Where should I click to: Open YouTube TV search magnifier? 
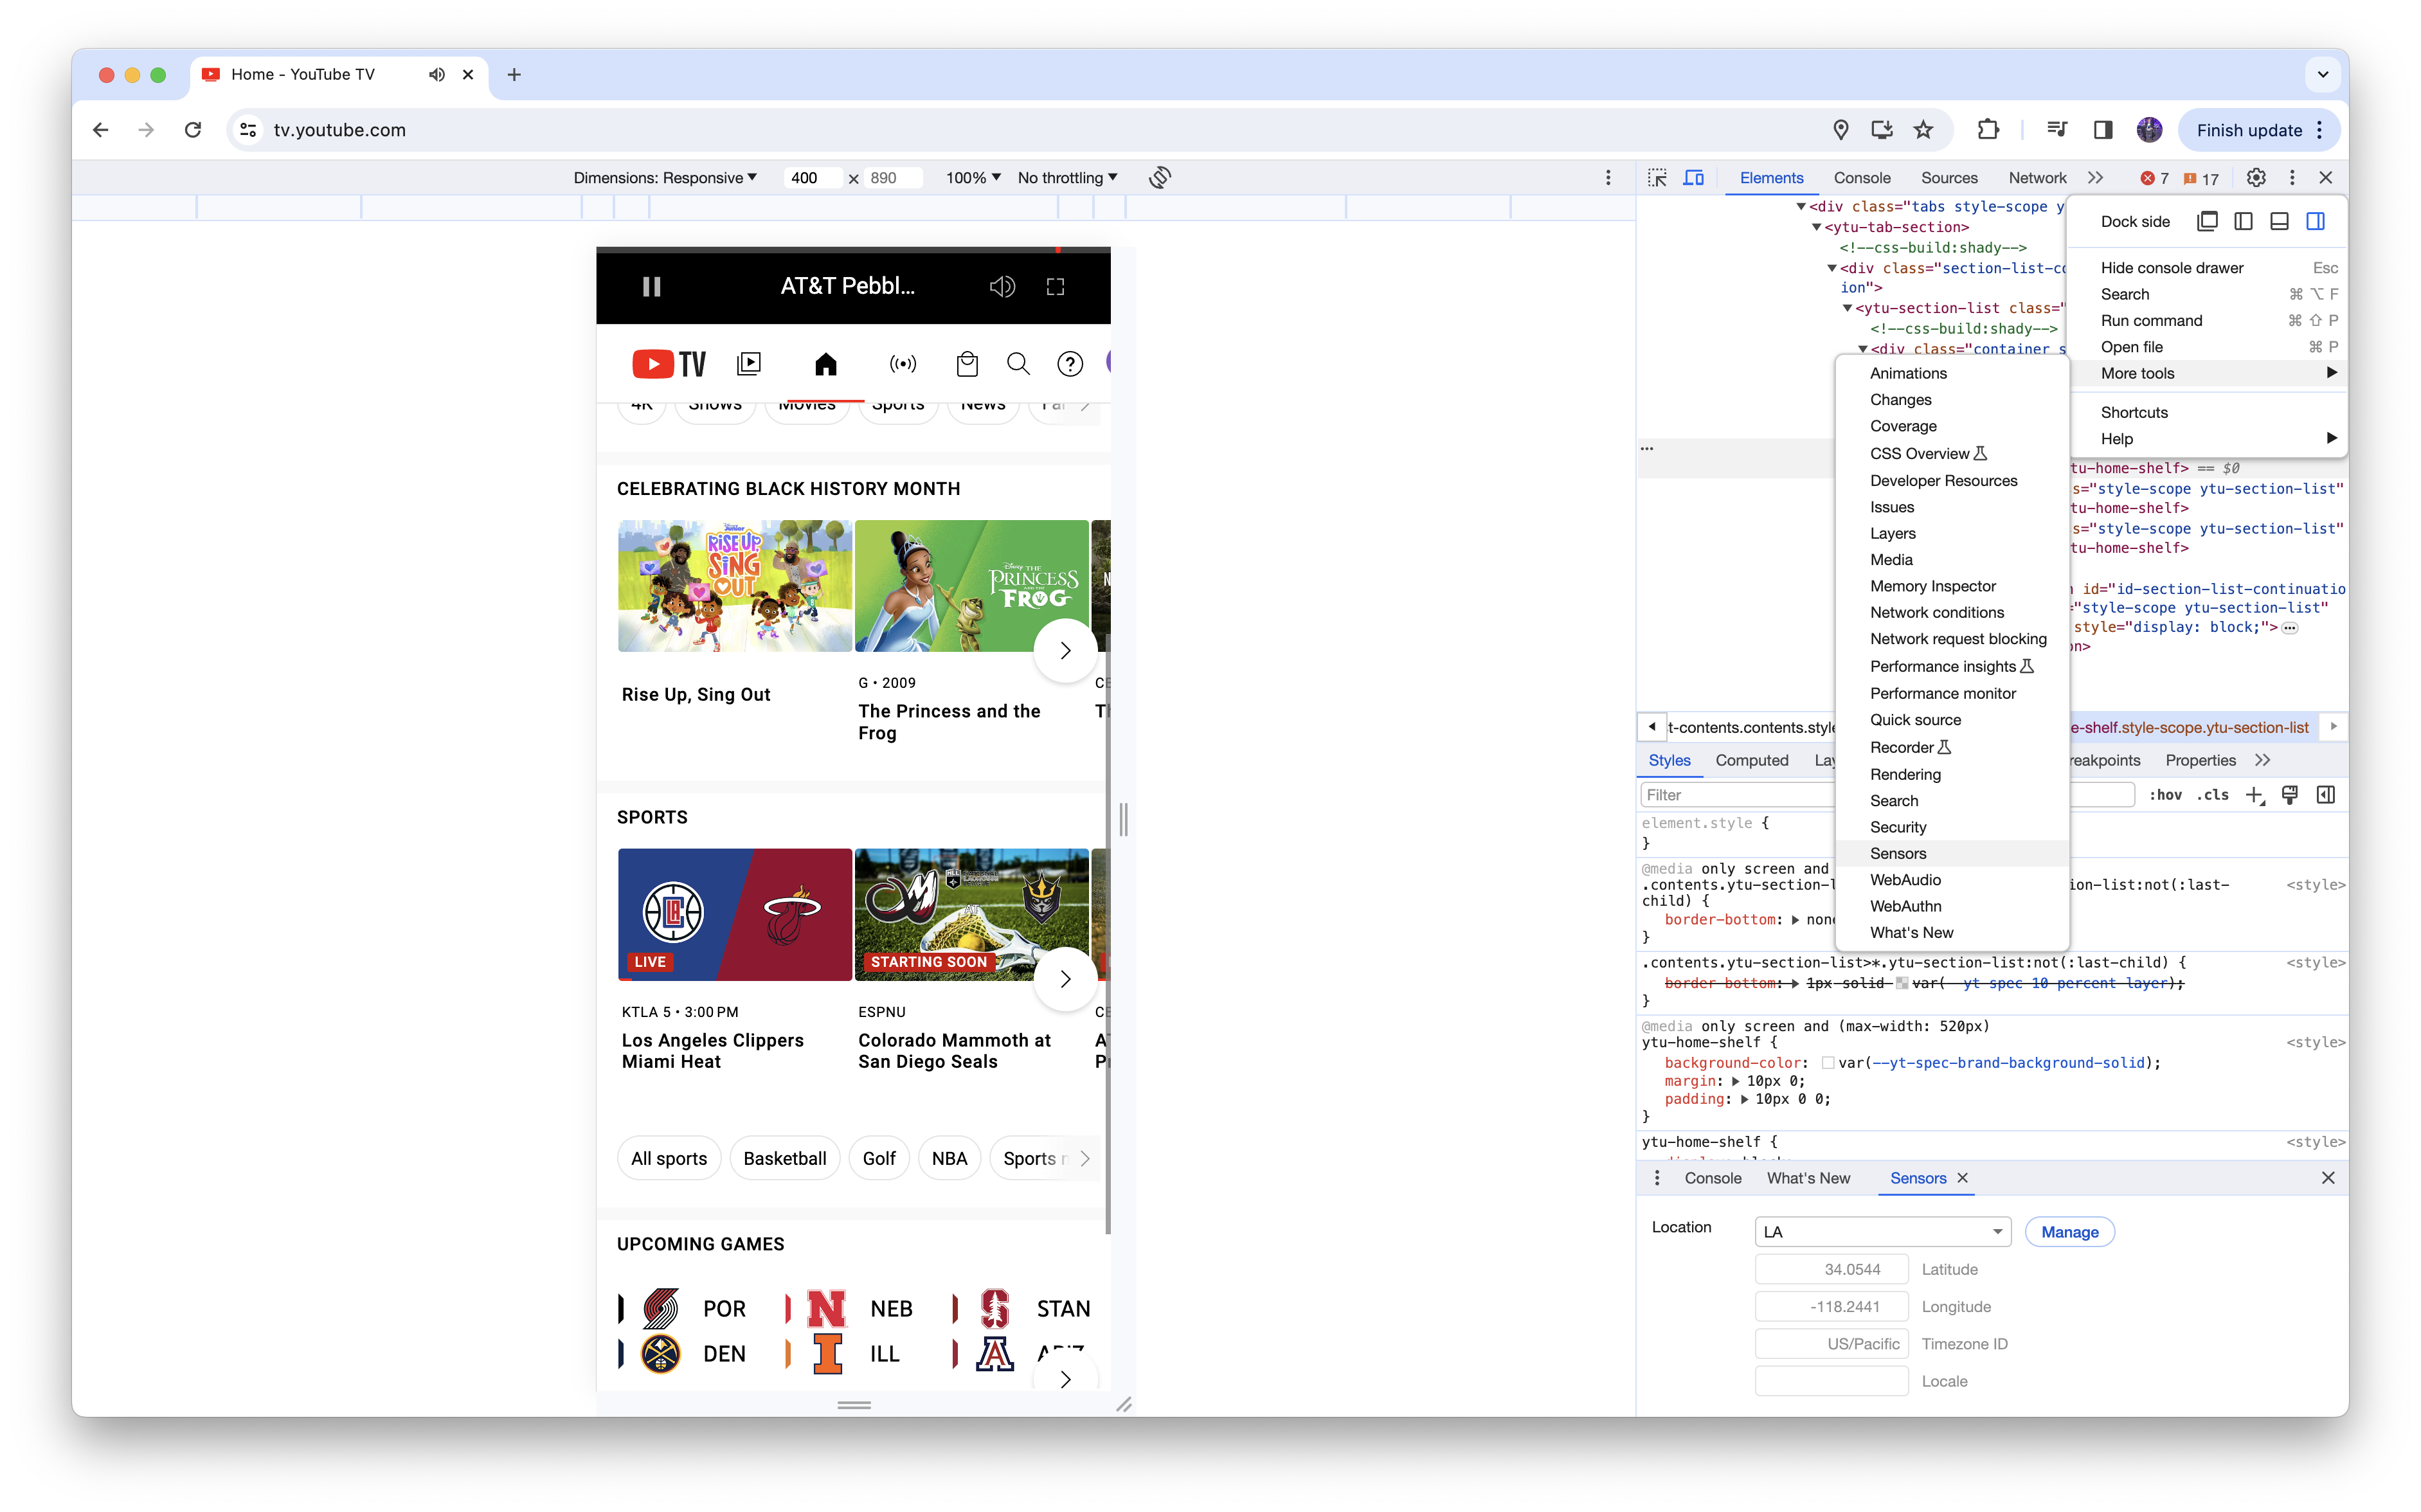tap(1018, 364)
